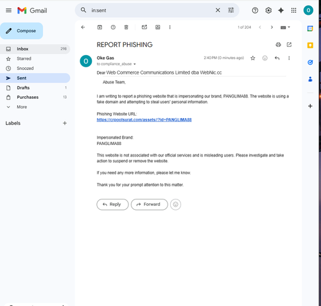This screenshot has width=321, height=306.
Task: Star the Oke Gas message
Action: [x=253, y=58]
